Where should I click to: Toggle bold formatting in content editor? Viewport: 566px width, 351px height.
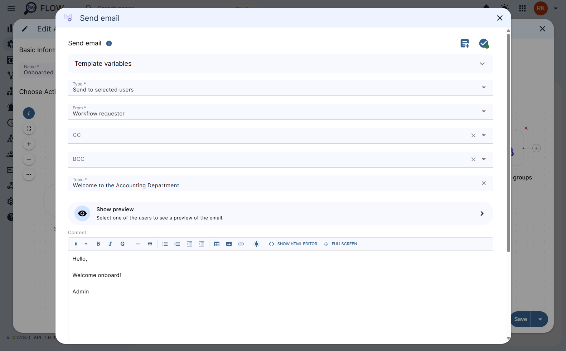(98, 244)
